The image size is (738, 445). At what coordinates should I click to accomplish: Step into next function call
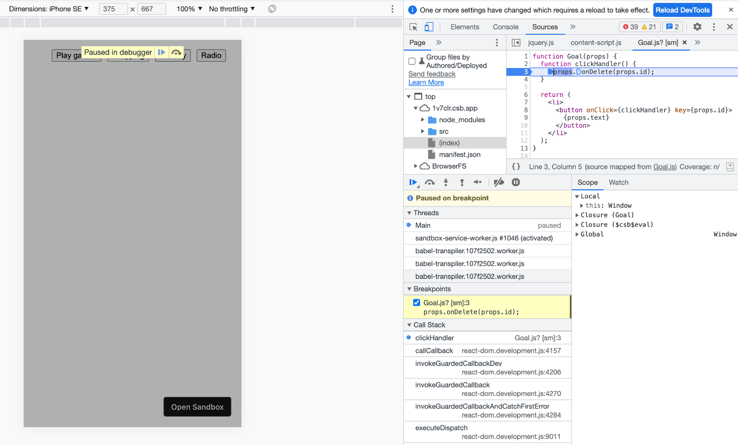point(446,182)
